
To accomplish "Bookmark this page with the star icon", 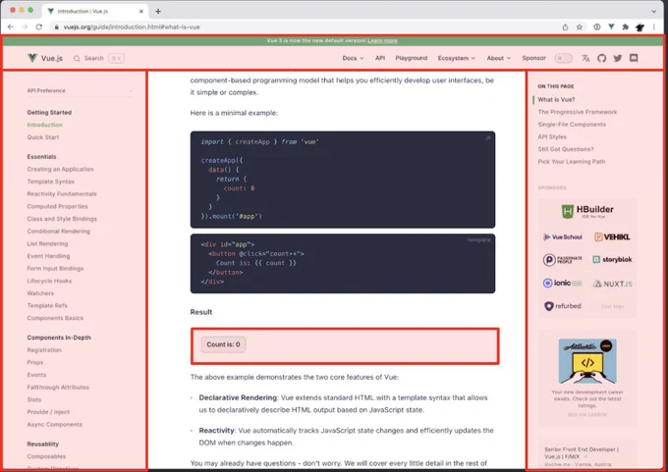I will [580, 26].
